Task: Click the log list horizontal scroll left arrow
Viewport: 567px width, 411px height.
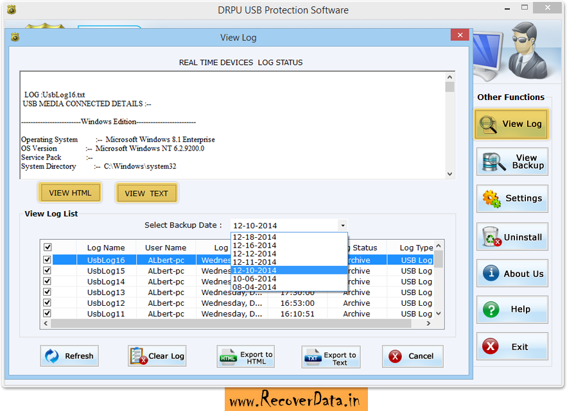Action: (46, 323)
